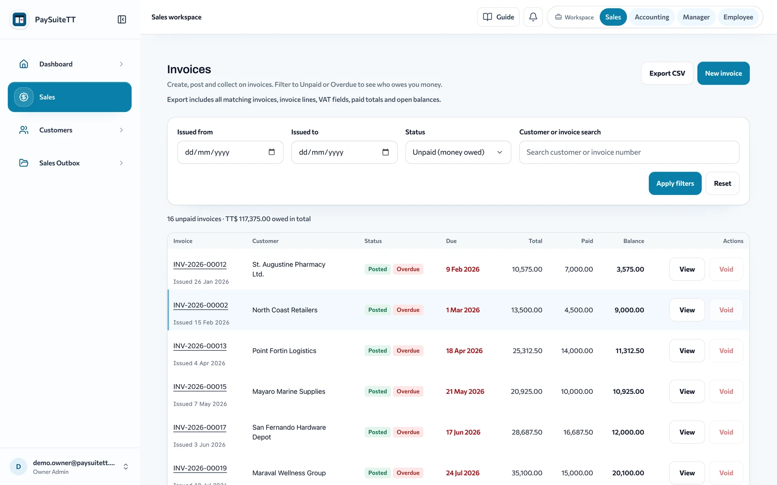Open invoice INV-2026-00017 link
777x485 pixels.
[x=200, y=427]
